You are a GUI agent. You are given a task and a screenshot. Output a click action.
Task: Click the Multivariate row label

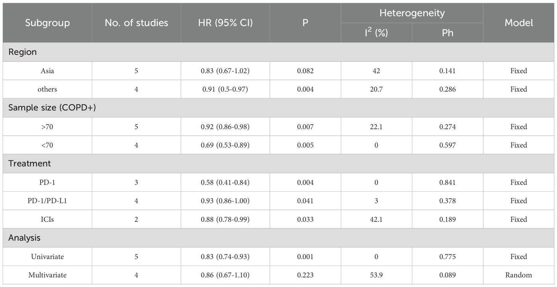pos(47,275)
